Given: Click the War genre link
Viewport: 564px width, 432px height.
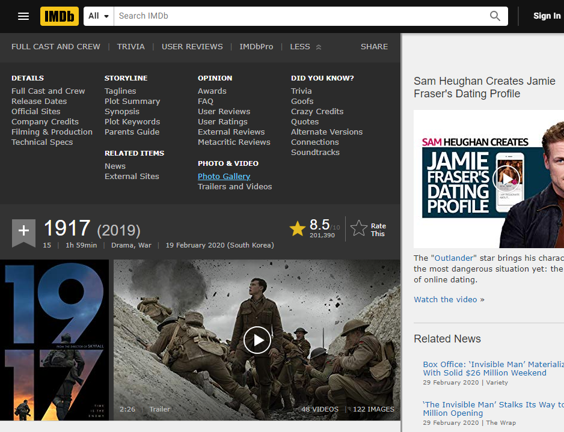Looking at the screenshot, I should pyautogui.click(x=145, y=245).
